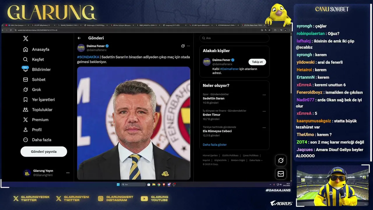Open Keşfet explore page
This screenshot has width=373, height=210.
coord(34,60)
